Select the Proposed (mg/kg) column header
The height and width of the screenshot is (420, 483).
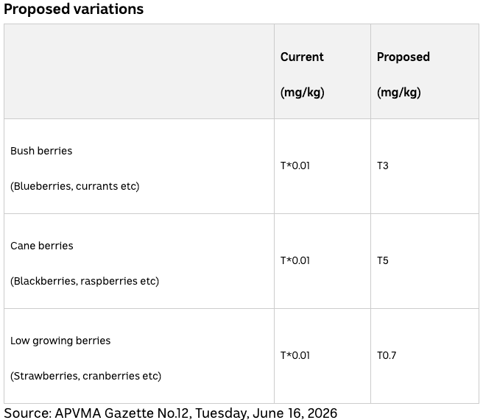[x=403, y=74]
